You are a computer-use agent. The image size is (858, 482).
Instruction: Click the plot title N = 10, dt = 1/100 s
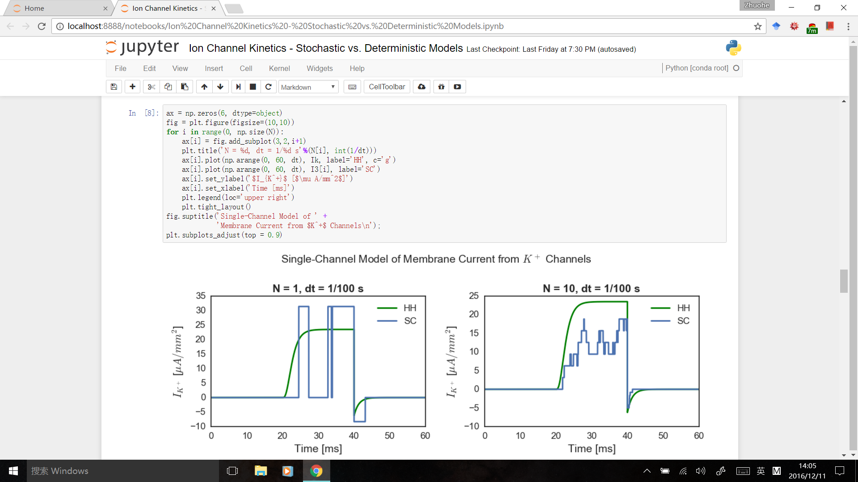pyautogui.click(x=591, y=289)
